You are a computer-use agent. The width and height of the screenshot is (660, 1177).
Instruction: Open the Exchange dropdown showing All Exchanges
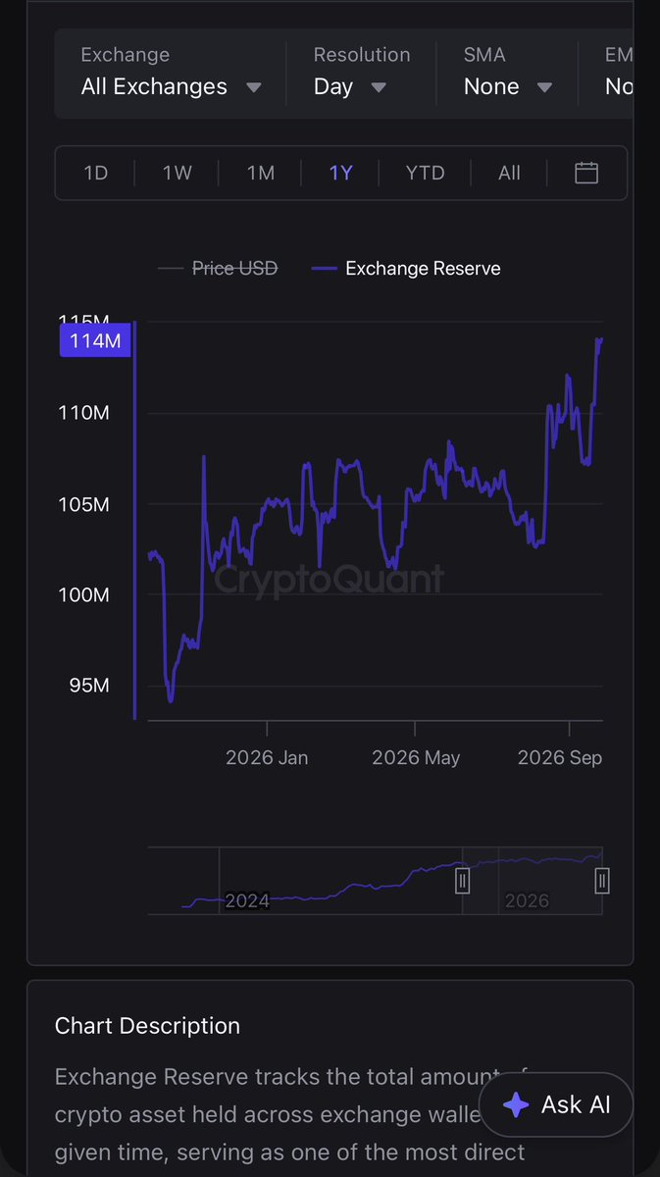pos(171,73)
